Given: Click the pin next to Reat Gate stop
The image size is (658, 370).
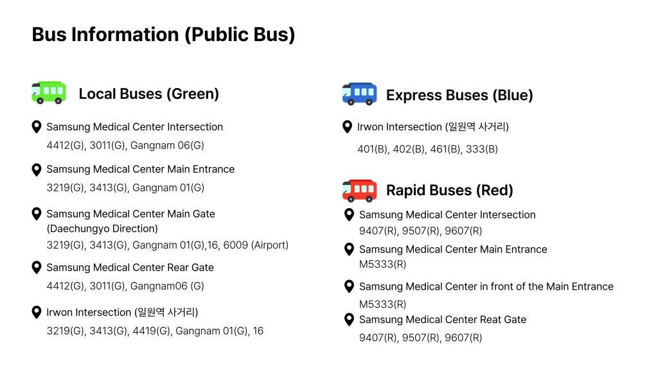Looking at the screenshot, I should (349, 319).
